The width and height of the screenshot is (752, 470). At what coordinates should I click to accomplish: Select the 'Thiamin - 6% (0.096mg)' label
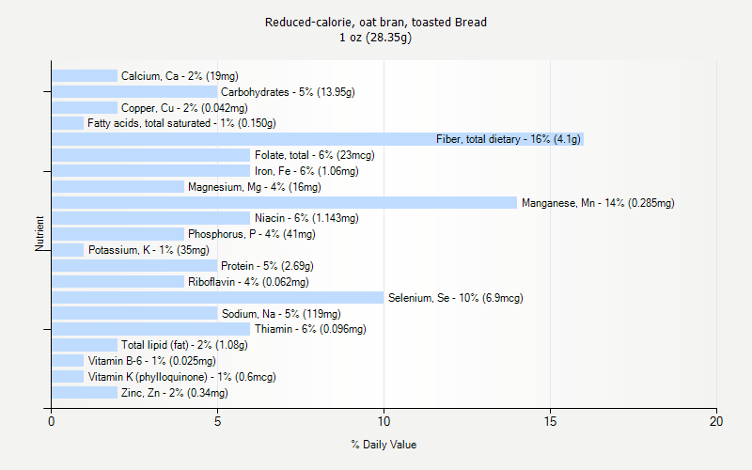tap(310, 329)
